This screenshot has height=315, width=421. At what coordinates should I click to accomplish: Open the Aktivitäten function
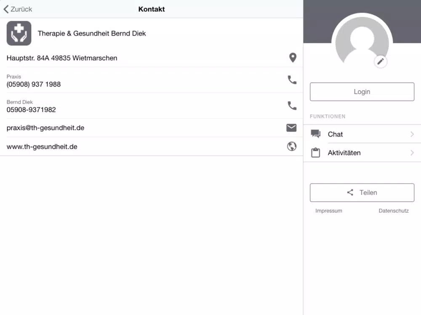[x=362, y=153]
